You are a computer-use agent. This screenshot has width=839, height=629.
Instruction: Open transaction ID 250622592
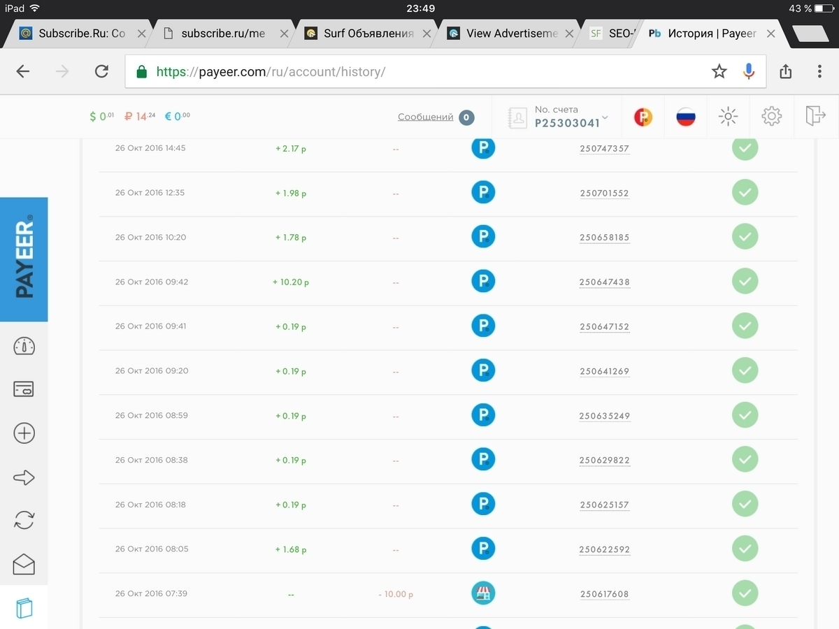[605, 549]
